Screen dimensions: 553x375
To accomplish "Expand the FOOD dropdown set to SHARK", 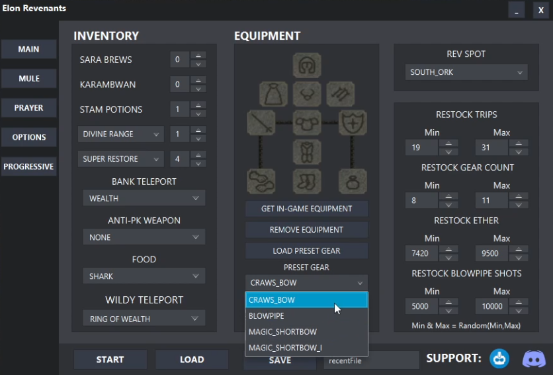I will [144, 276].
